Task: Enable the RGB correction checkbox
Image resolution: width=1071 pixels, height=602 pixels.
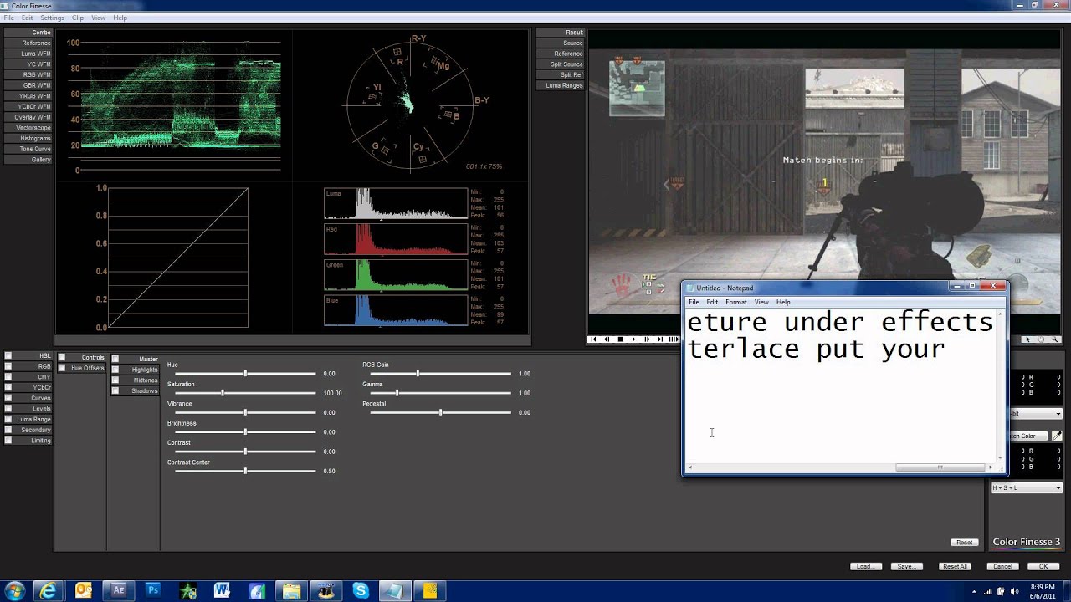Action: (8, 366)
